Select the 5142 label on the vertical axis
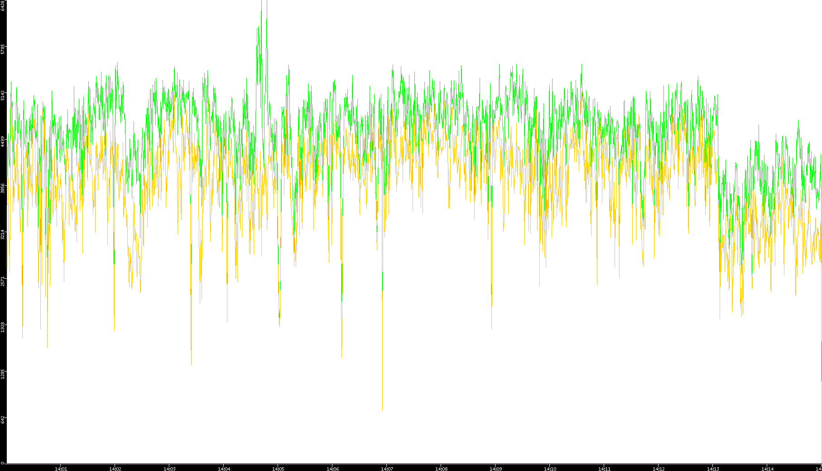Screen dimensions: 822x471 pos(3,95)
